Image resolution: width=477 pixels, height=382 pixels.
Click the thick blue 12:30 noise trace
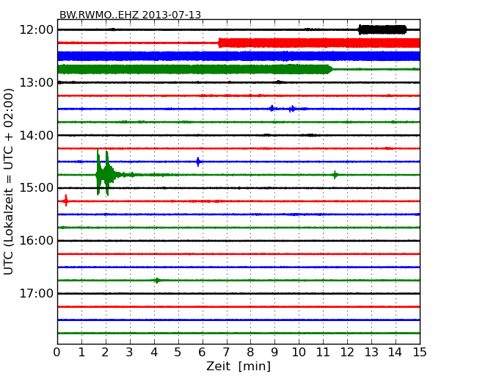238,57
